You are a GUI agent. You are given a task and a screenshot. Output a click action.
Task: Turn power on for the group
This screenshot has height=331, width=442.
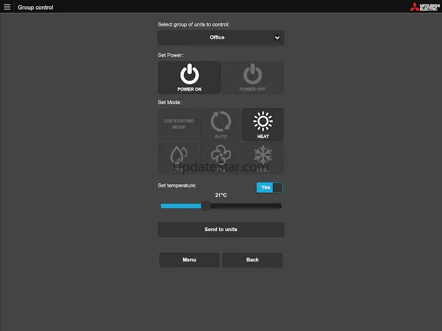point(190,78)
